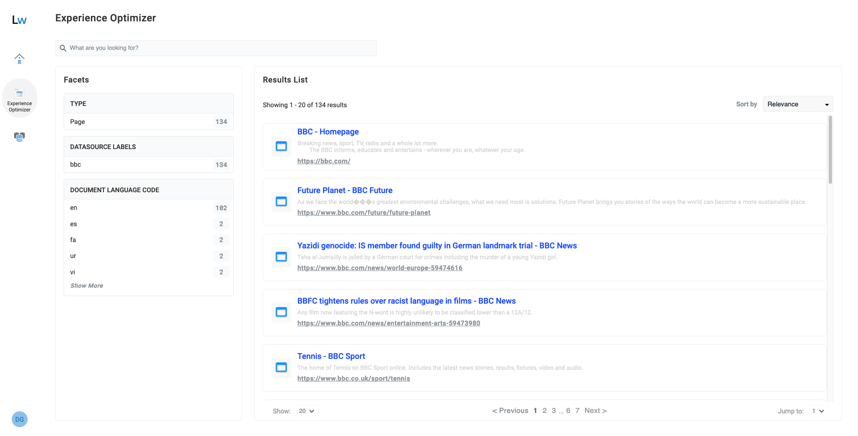Click the Tennis - BBC Sport page icon

pyautogui.click(x=281, y=367)
